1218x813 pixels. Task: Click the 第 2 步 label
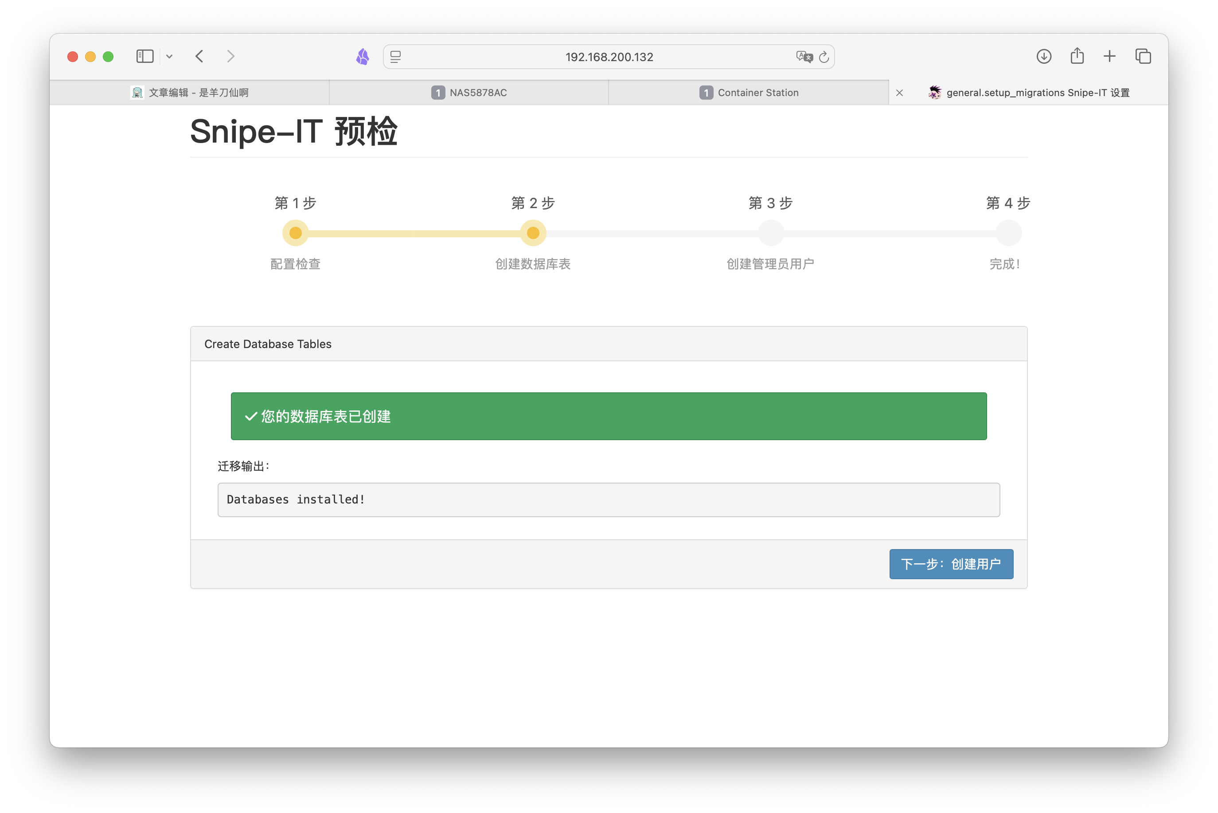533,203
